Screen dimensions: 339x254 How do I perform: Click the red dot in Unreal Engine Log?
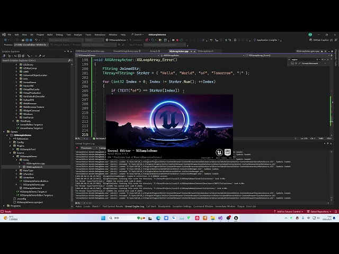pos(77,148)
